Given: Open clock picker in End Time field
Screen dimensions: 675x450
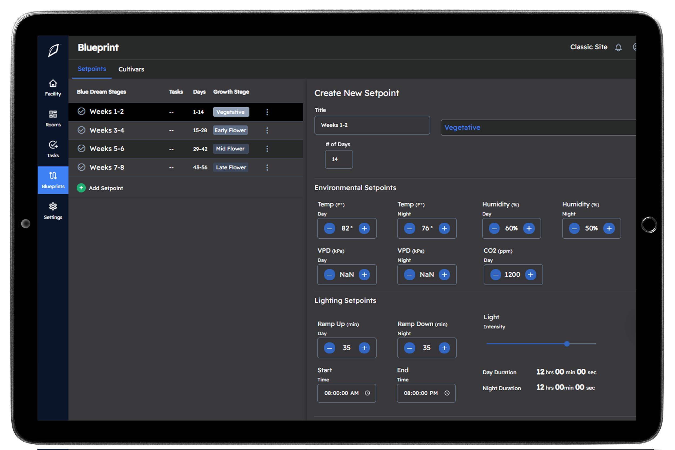Looking at the screenshot, I should (447, 393).
